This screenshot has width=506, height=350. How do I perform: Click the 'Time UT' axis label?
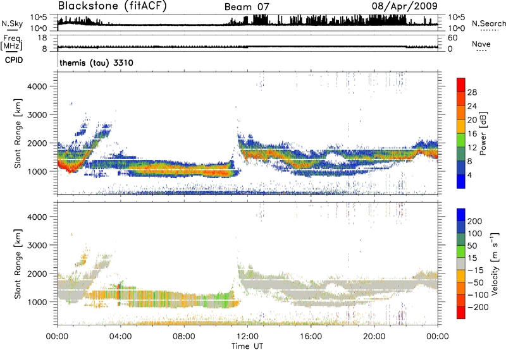click(x=247, y=346)
